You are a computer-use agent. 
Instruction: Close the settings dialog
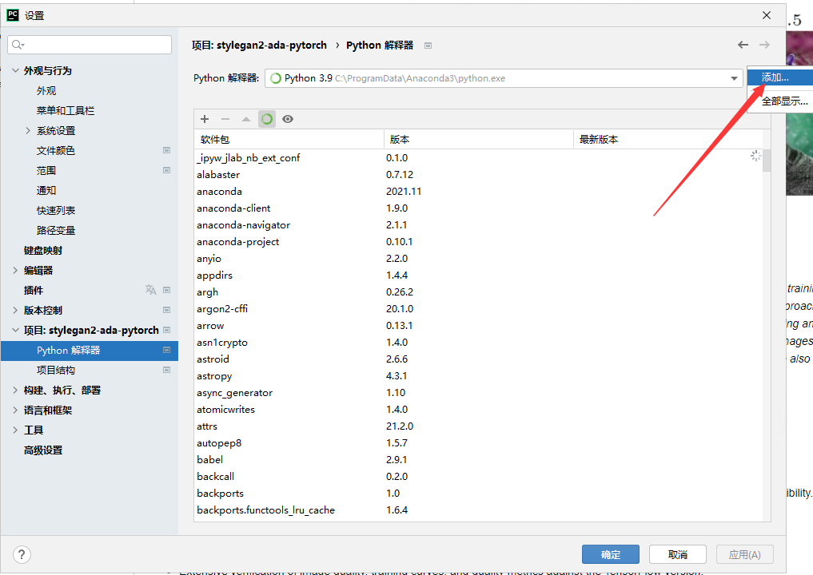click(x=767, y=15)
